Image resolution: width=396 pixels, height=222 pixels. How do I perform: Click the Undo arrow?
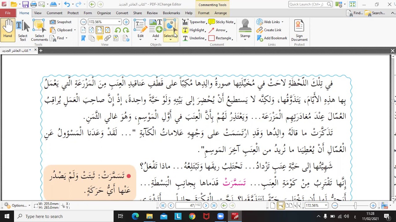pos(67,4)
